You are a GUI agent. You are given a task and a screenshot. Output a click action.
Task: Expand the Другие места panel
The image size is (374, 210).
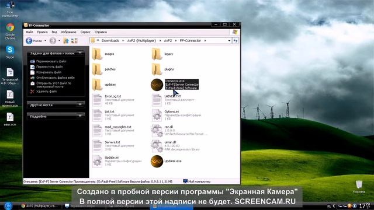click(80, 104)
